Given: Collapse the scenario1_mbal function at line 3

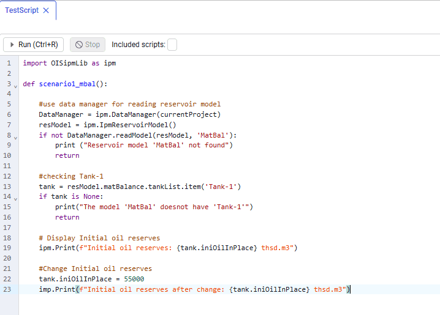Looking at the screenshot, I should [16, 86].
